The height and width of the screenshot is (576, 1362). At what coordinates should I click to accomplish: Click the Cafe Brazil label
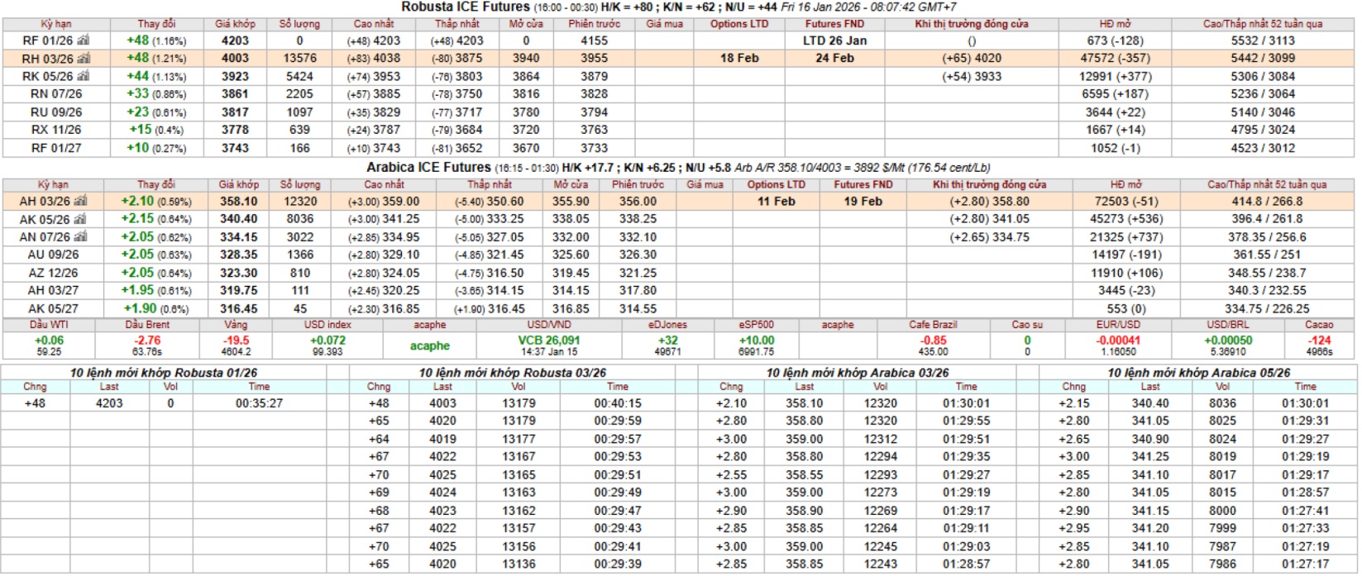933,325
